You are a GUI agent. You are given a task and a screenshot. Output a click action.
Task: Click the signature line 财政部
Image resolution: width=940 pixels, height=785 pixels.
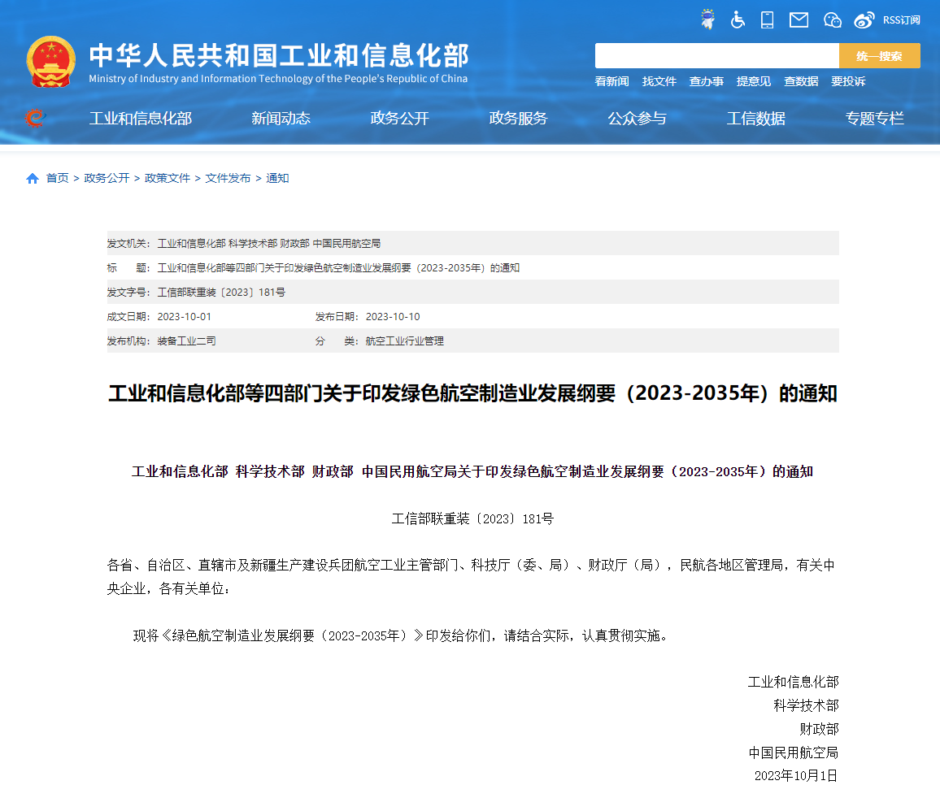click(x=819, y=729)
